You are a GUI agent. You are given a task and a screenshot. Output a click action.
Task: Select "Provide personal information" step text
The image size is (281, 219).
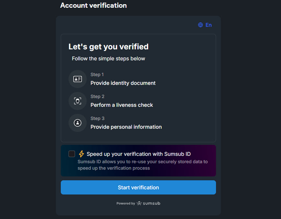point(126,127)
